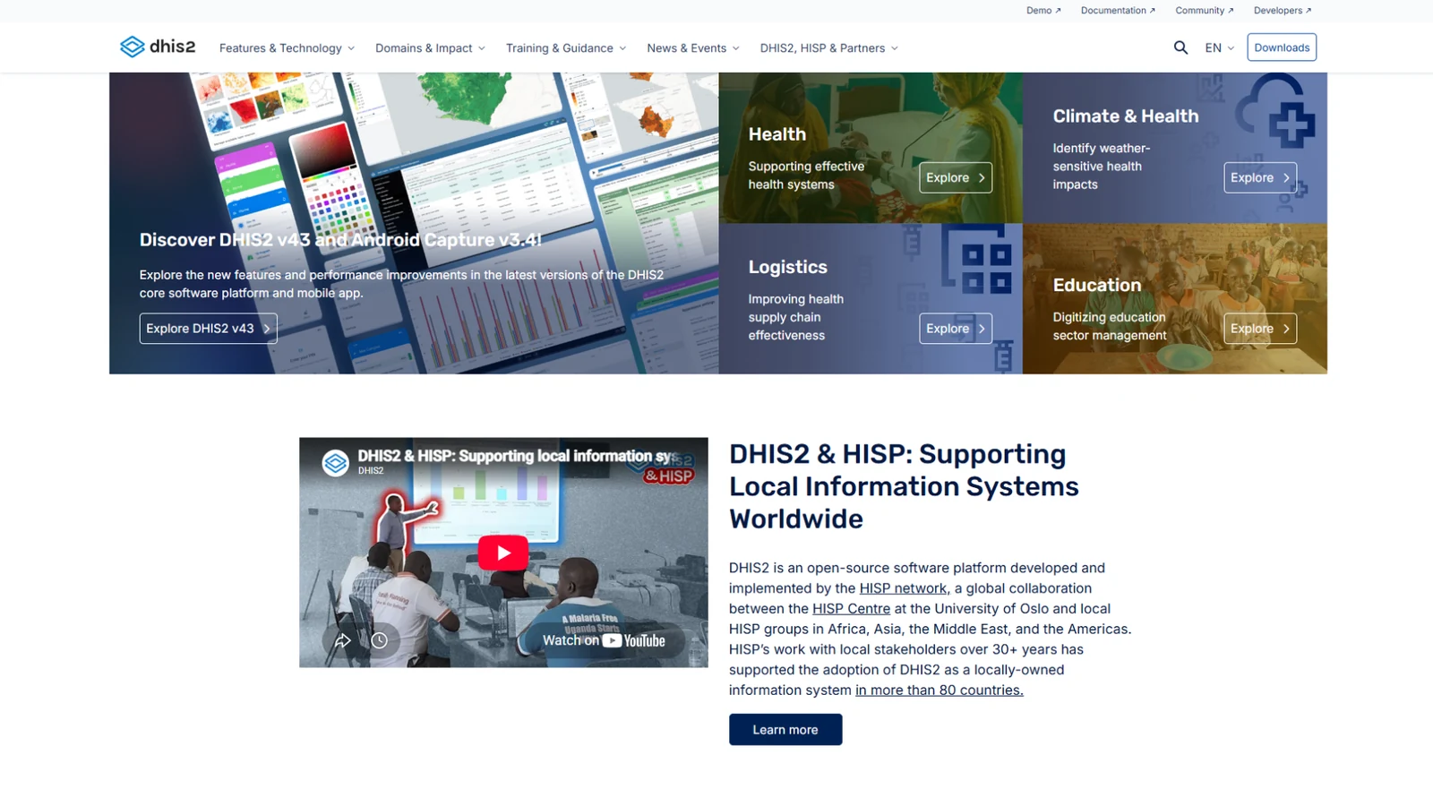Click the 'Logistics' card heading
The height and width of the screenshot is (806, 1433).
[788, 267]
